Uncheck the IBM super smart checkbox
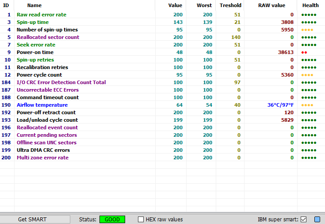The height and width of the screenshot is (224, 325). coord(303,219)
